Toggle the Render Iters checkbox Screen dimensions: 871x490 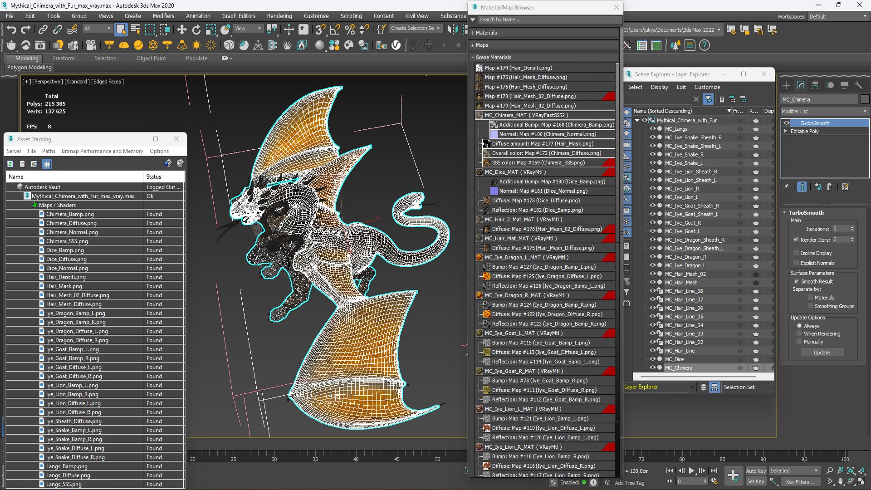click(x=796, y=240)
